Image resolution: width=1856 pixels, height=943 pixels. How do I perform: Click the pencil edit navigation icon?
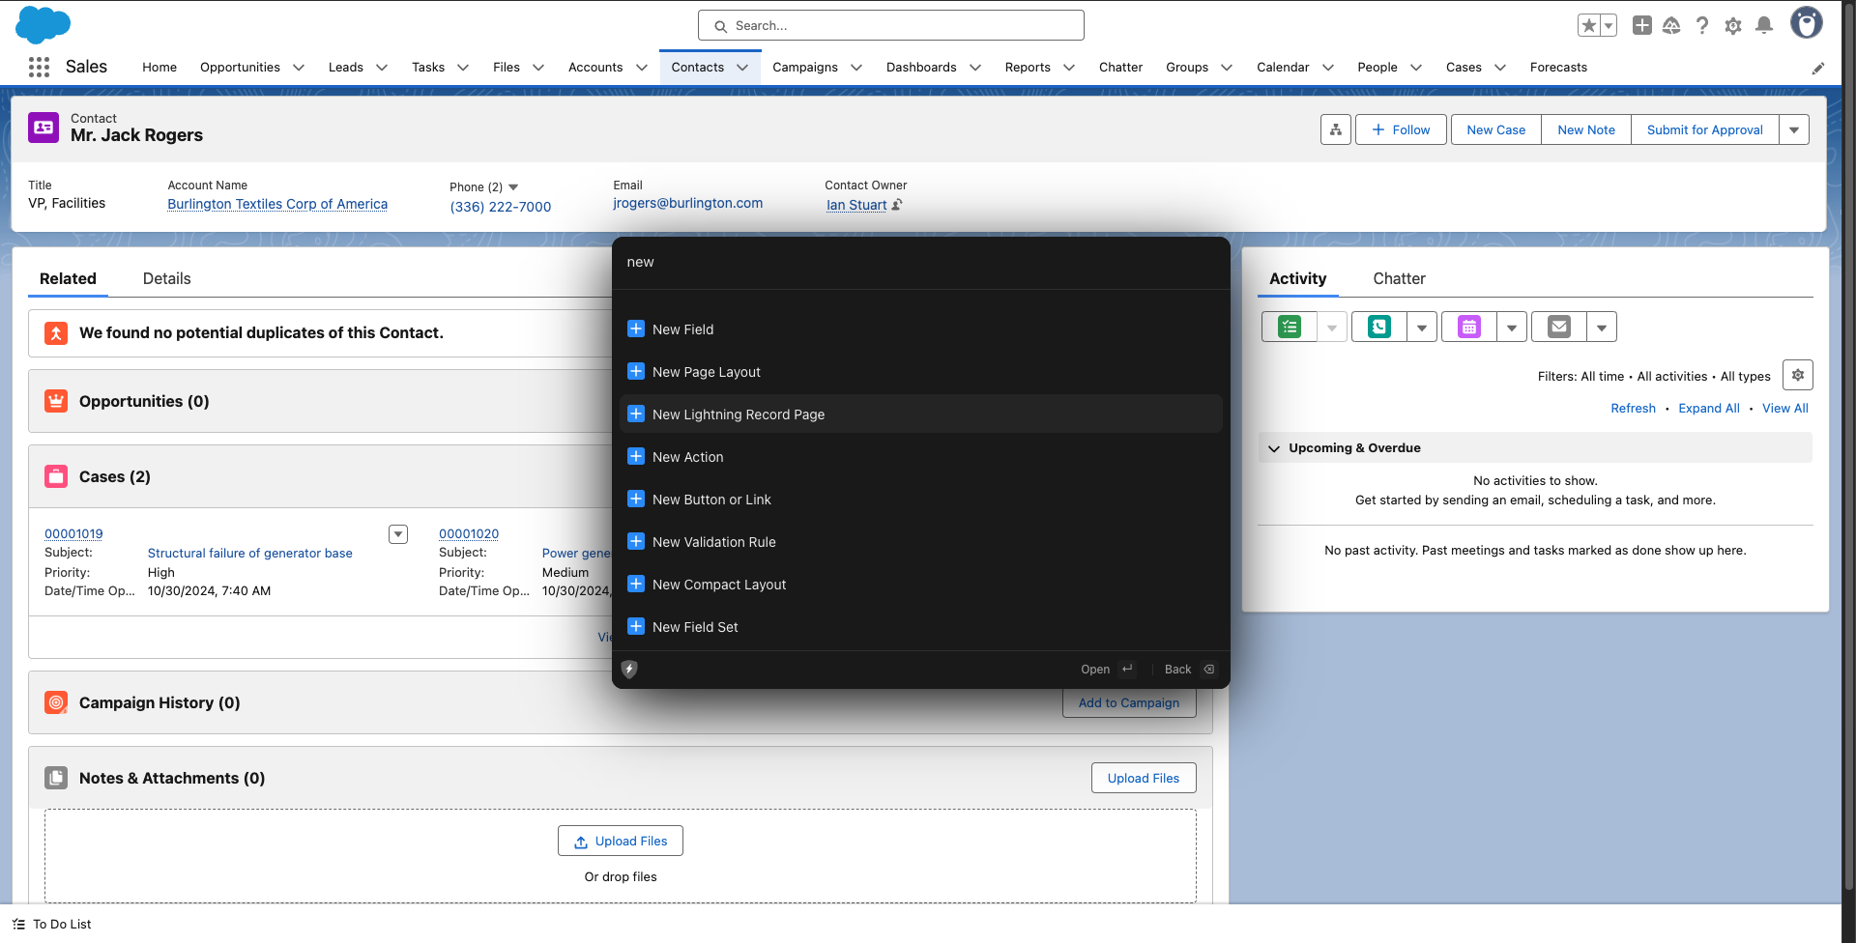1818,68
